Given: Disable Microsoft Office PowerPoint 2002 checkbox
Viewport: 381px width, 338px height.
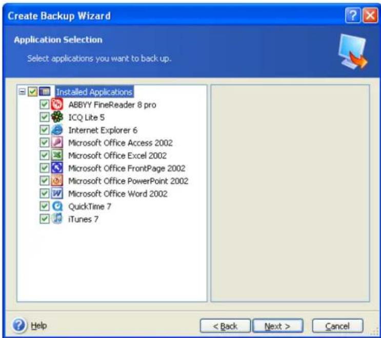Looking at the screenshot, I should [x=45, y=181].
